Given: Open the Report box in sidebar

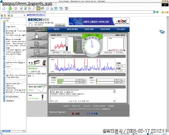Looking at the screenshot, I should 37,88.
